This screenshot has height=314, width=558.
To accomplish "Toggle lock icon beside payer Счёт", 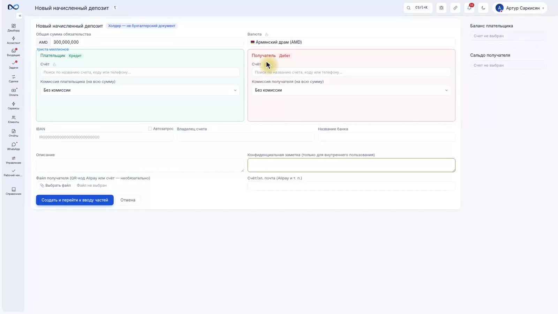I will point(54,64).
